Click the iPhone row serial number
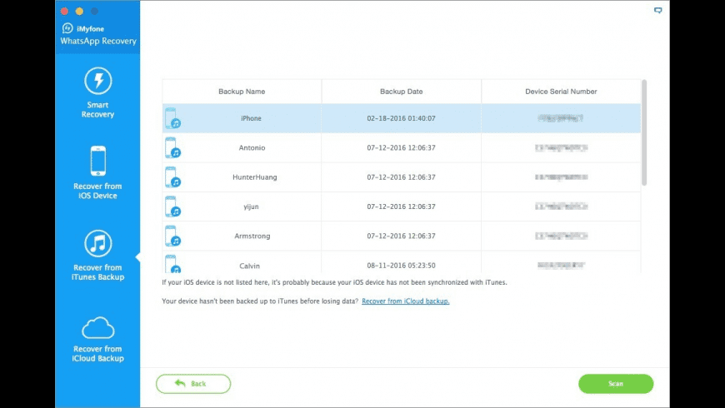Screen dimensions: 725x408 pyautogui.click(x=561, y=118)
